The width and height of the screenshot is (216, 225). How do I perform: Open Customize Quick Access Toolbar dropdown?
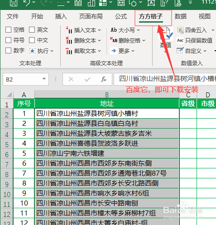(x=191, y=2)
